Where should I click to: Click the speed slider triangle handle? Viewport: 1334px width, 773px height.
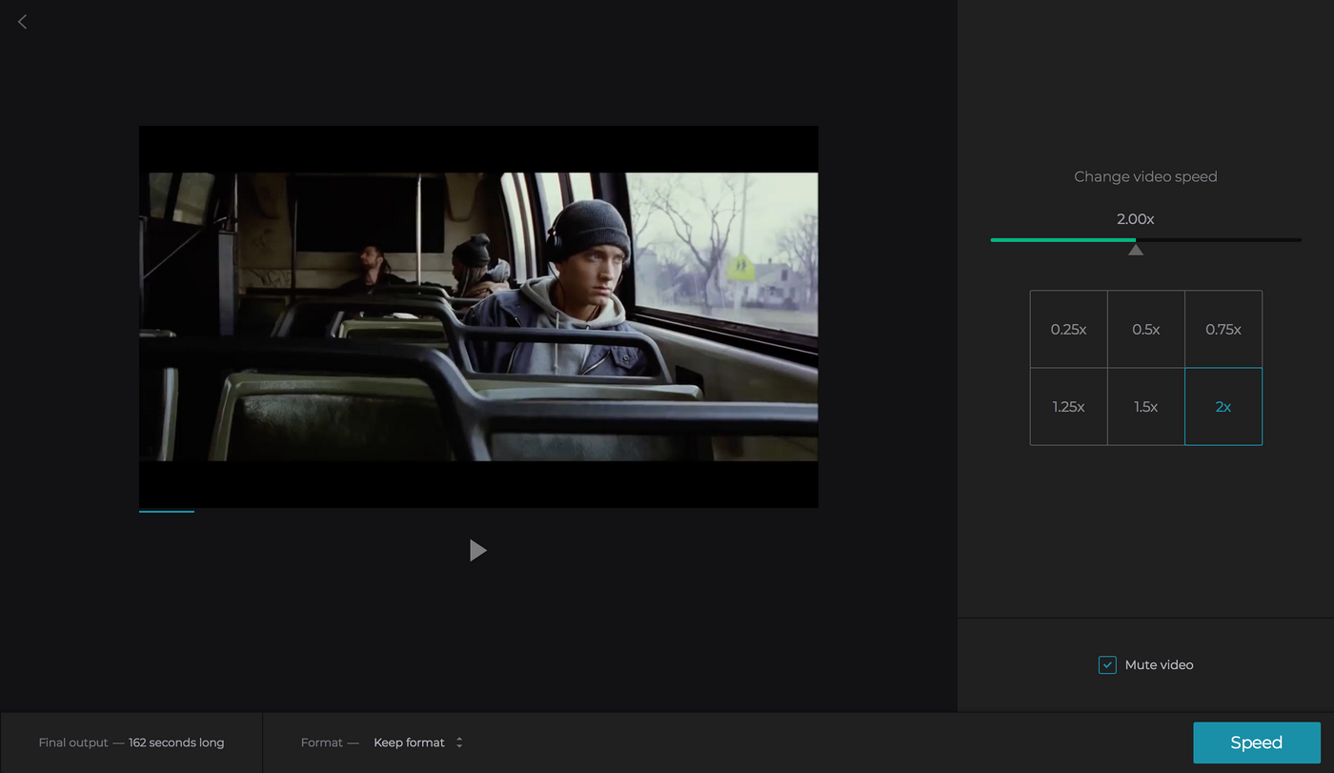[1135, 250]
